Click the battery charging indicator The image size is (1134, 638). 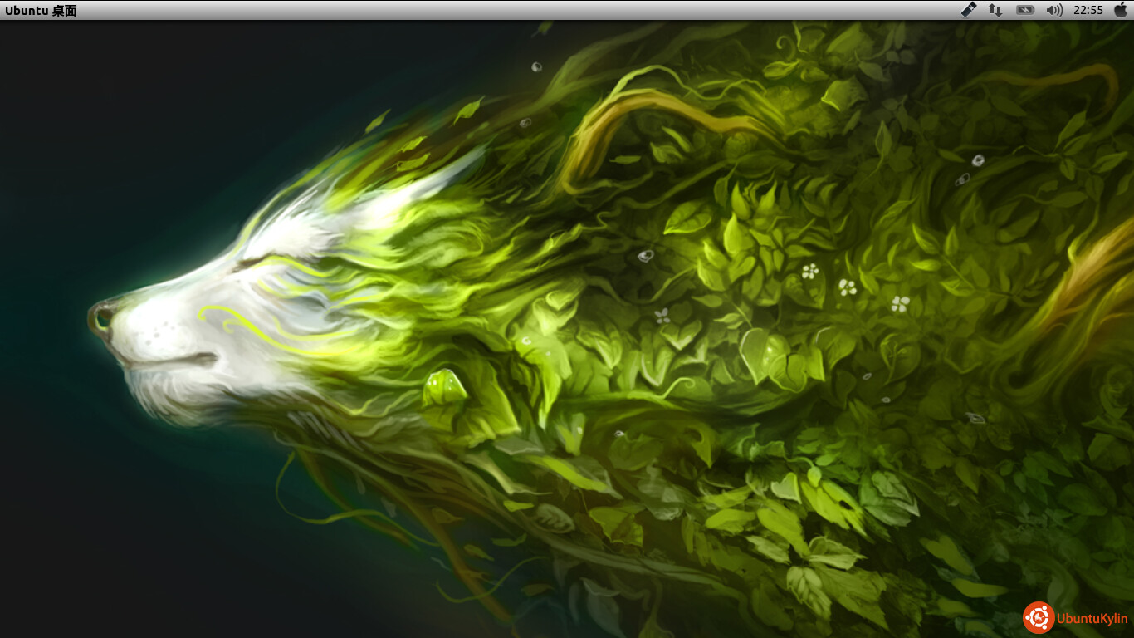pos(1025,10)
